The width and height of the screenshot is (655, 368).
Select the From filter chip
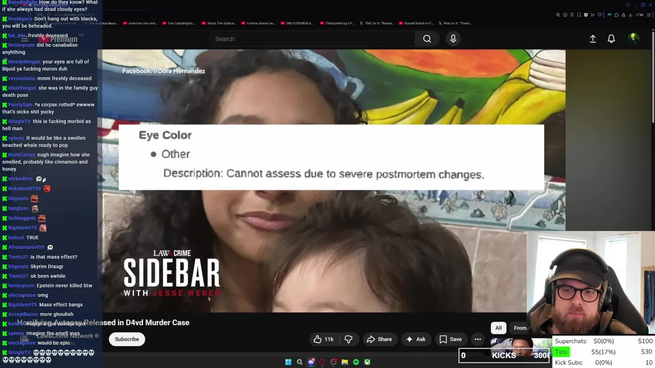519,328
